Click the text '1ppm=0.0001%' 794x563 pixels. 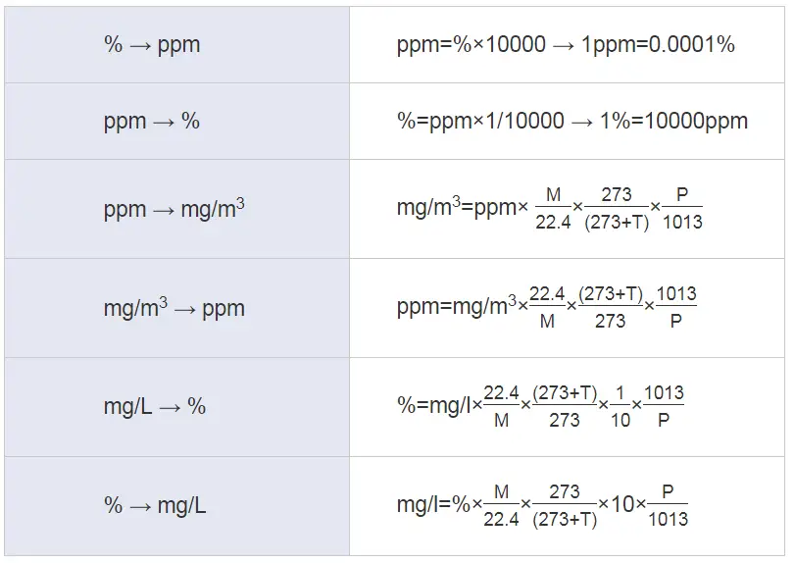(658, 44)
